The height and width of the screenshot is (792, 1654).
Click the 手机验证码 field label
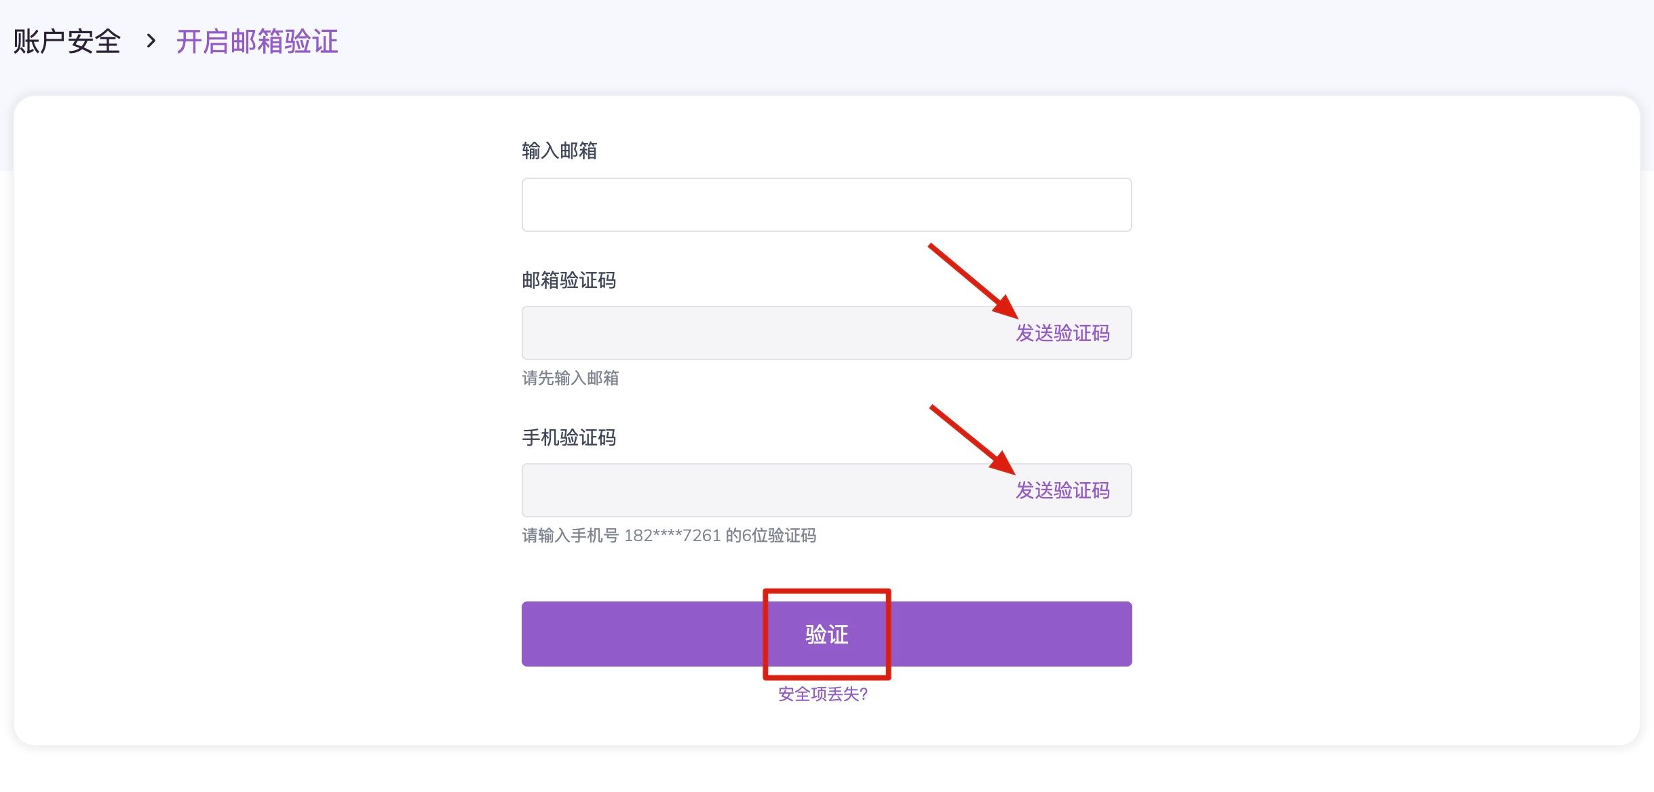tap(569, 437)
